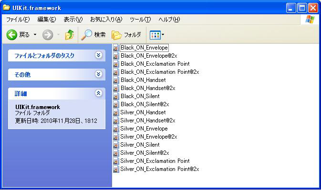Click the Silver_ON_Handset file icon
The height and width of the screenshot is (190, 321).
116,112
